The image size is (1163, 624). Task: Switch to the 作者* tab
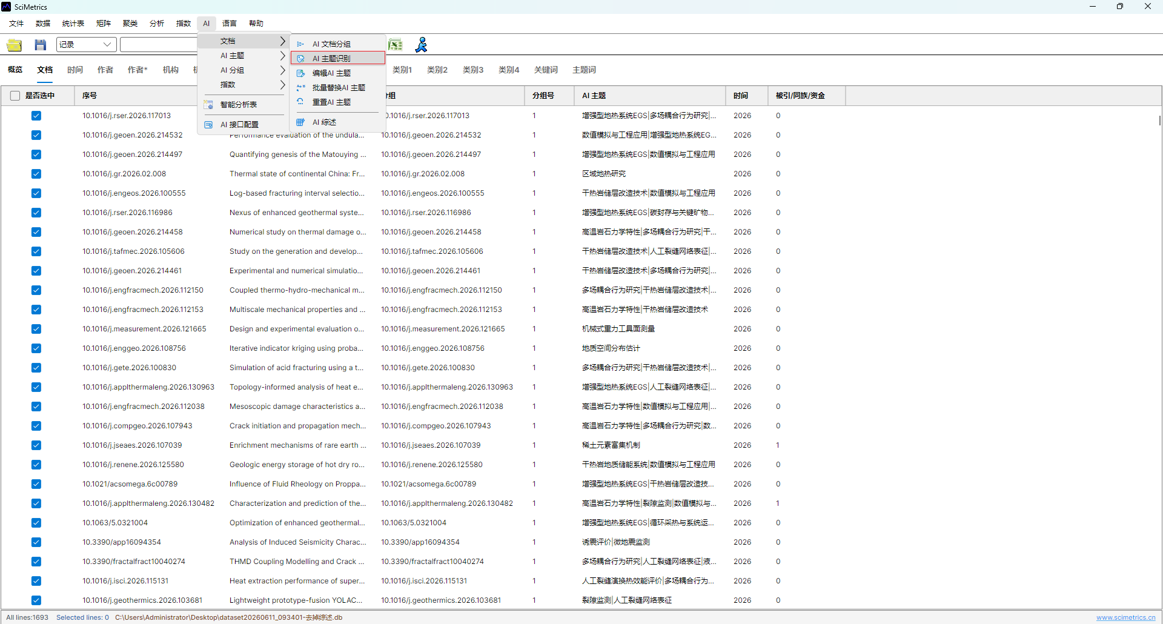pos(138,70)
